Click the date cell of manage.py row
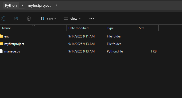182x98 pixels. [82, 51]
